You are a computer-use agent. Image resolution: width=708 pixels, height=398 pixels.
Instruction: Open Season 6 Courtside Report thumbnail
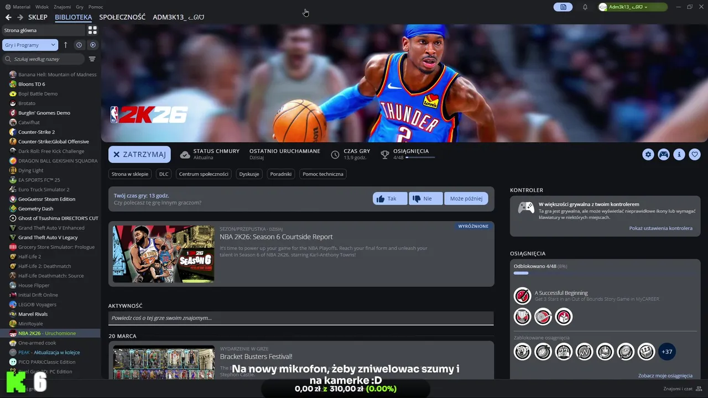[163, 254]
